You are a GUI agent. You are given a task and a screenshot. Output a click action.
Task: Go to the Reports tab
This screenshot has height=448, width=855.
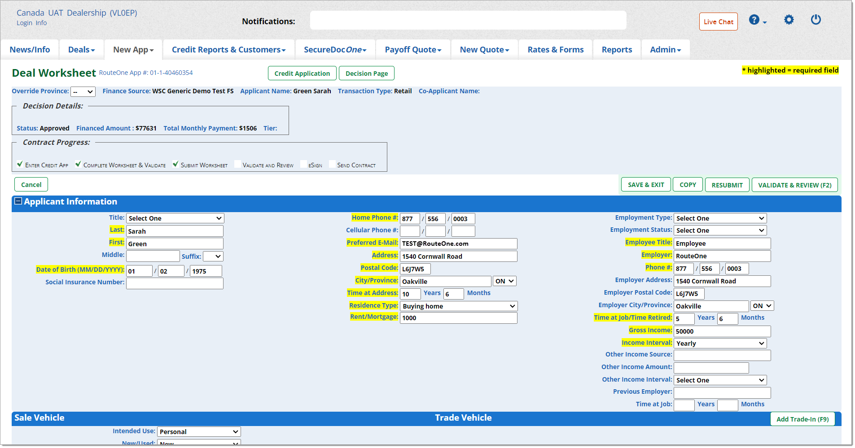point(617,50)
